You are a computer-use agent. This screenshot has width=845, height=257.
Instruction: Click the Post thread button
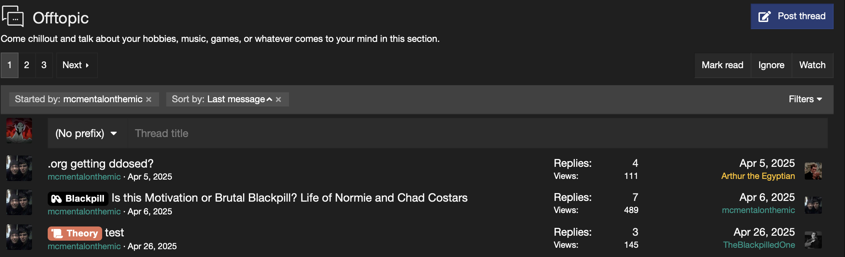click(x=792, y=16)
